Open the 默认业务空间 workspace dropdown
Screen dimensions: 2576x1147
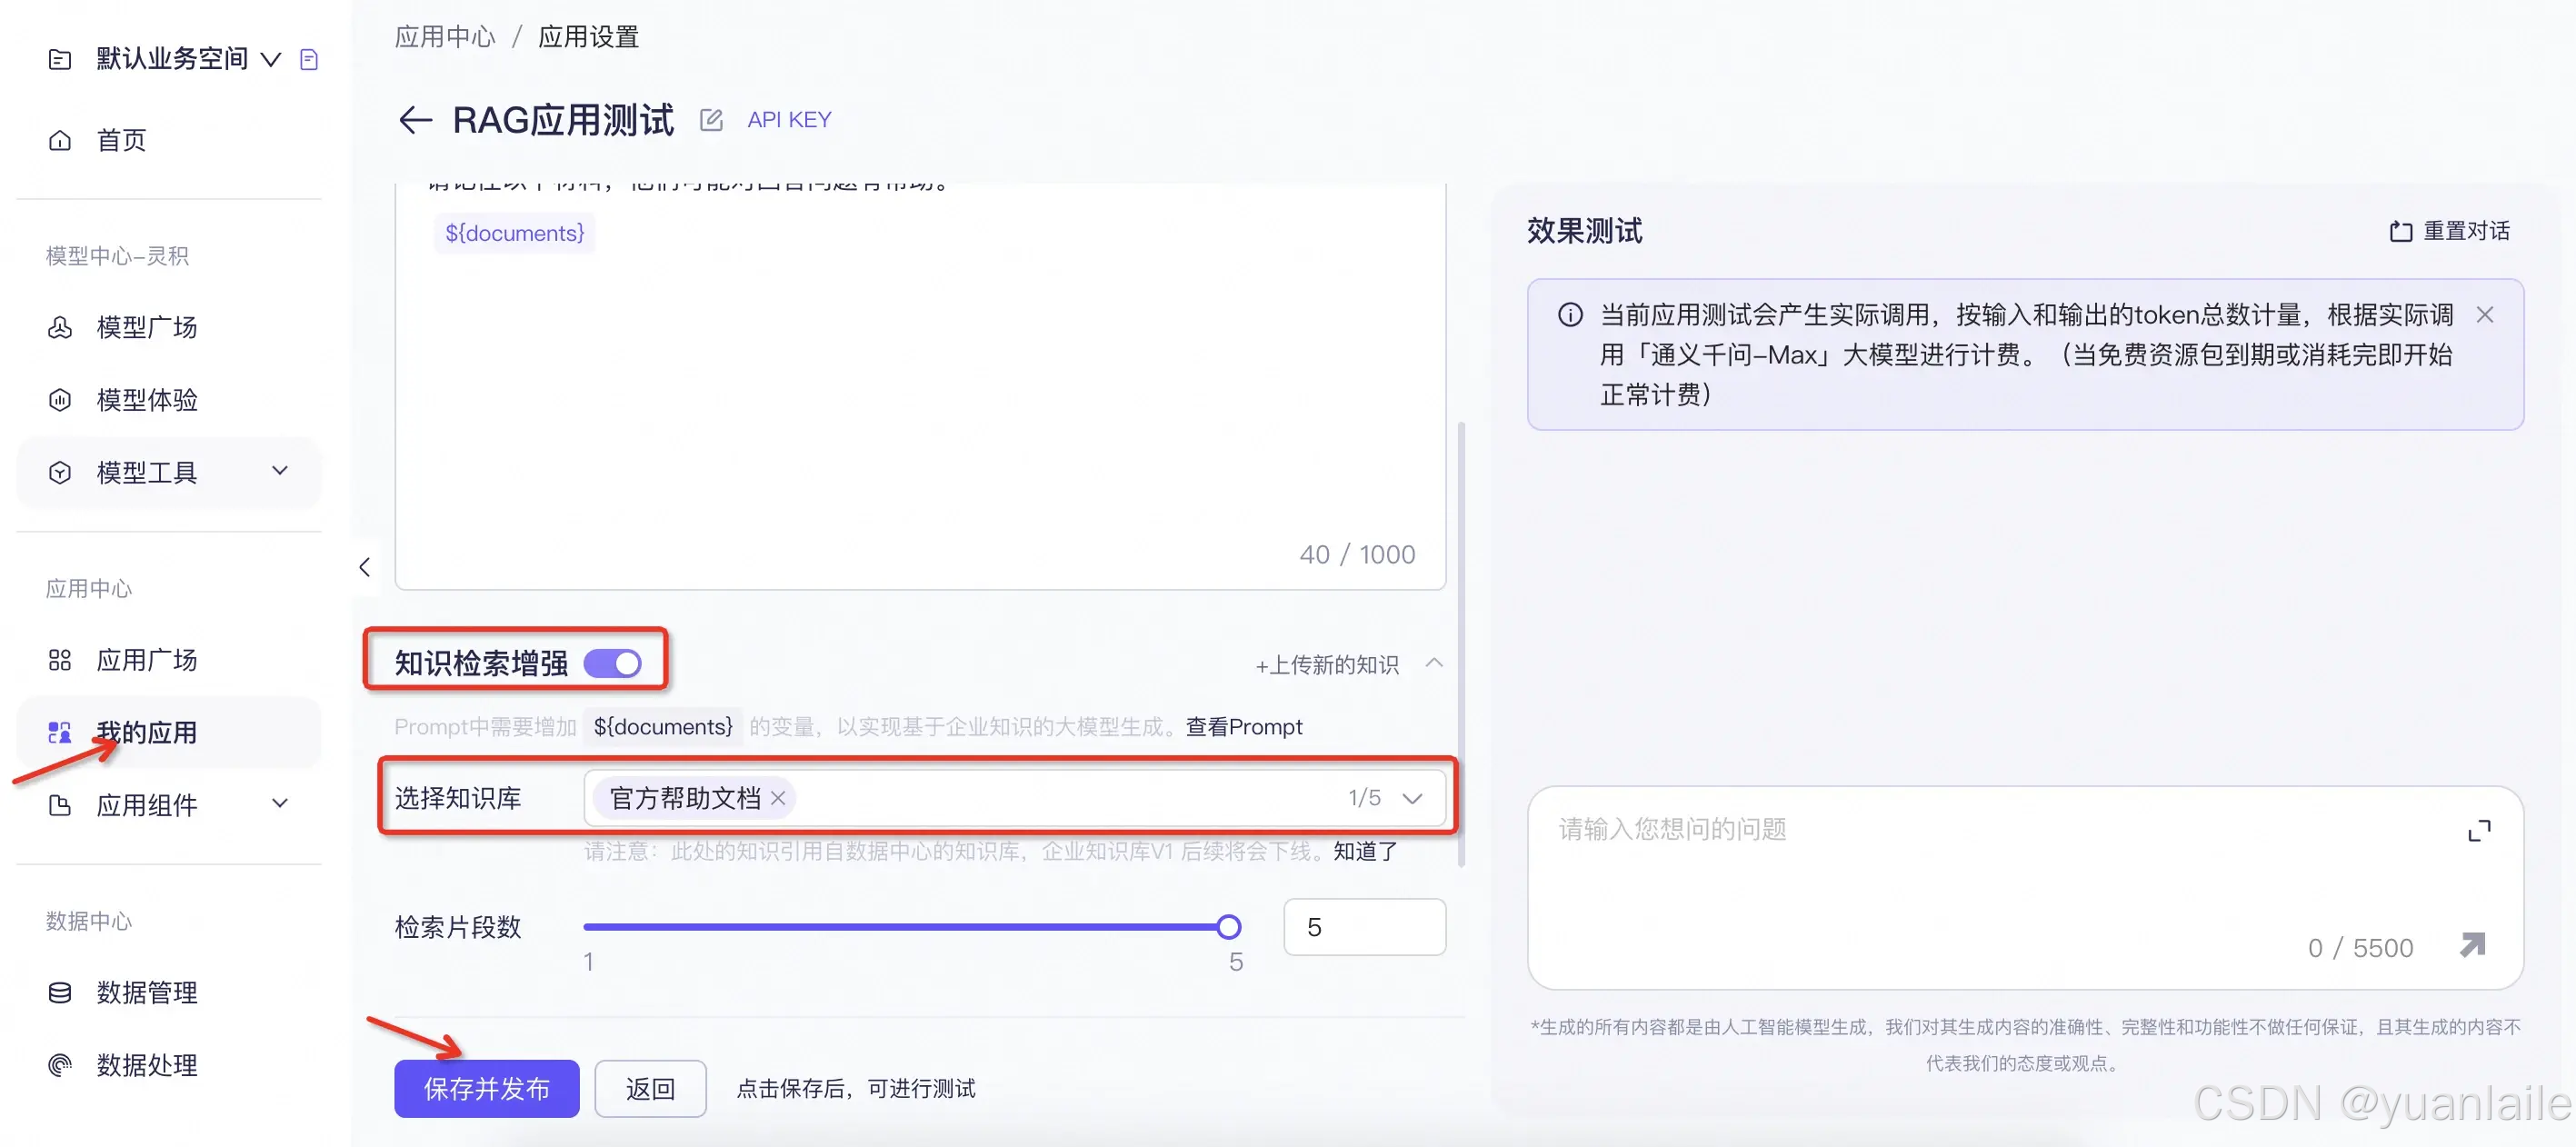(x=270, y=60)
